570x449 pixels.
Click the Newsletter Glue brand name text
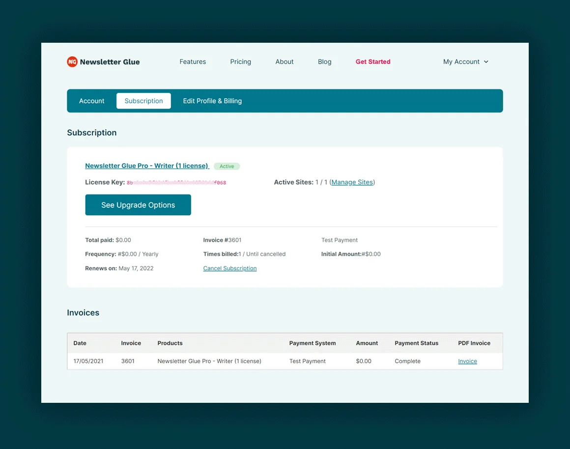pos(110,62)
